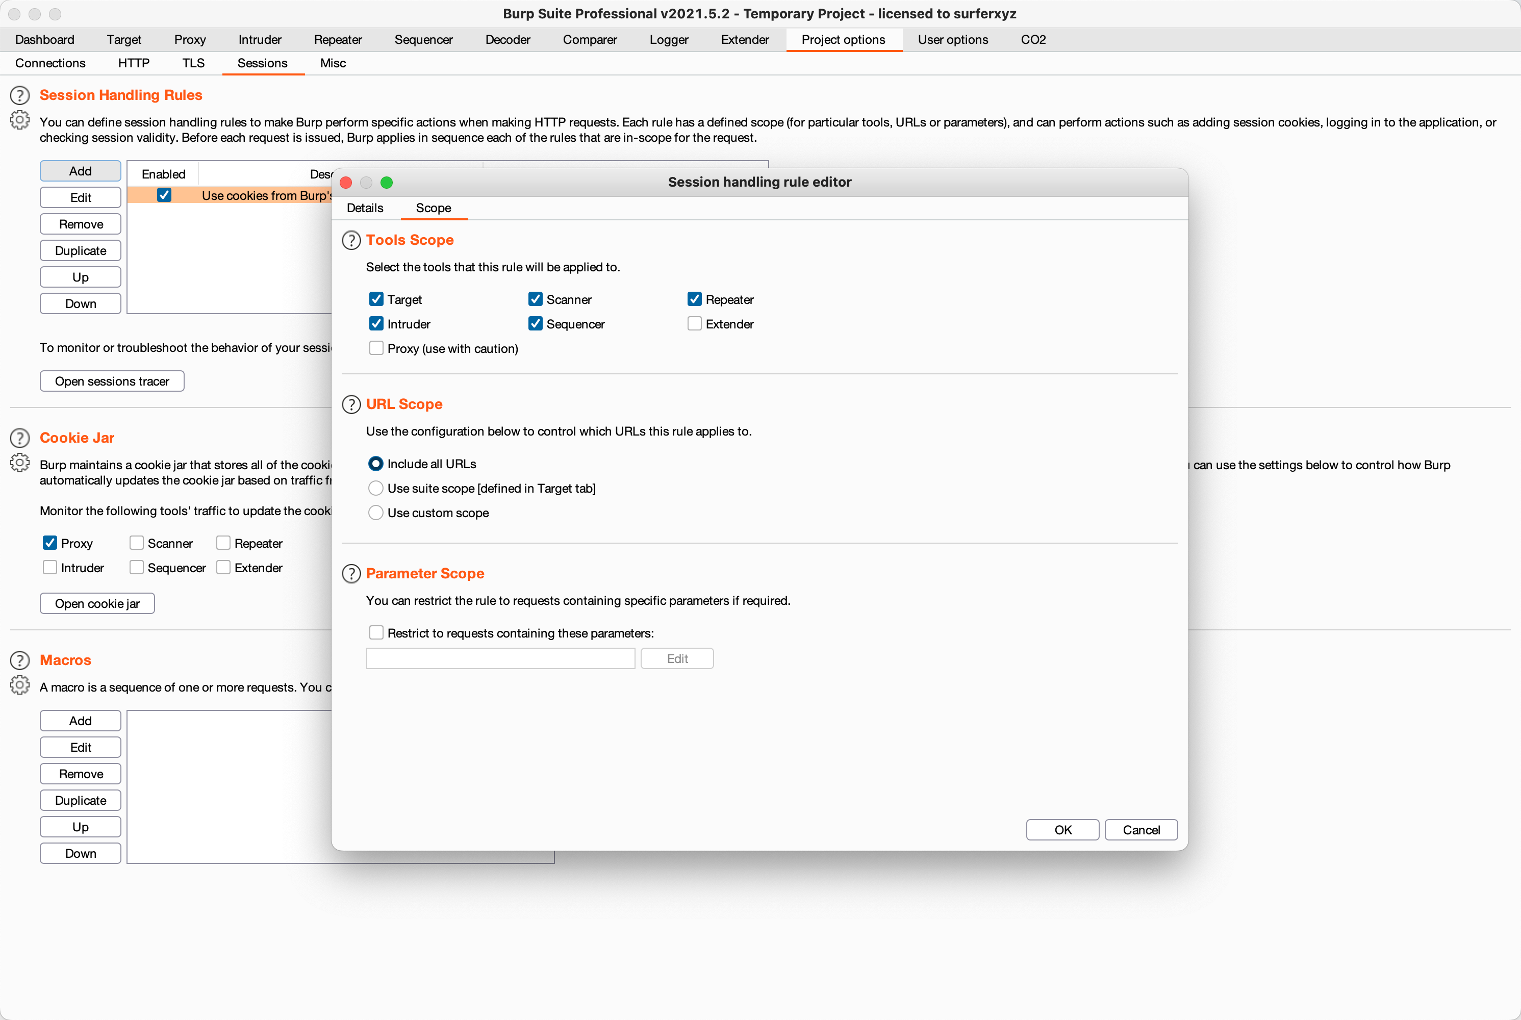This screenshot has height=1020, width=1521.
Task: Enable Extender in Tools Scope
Action: pyautogui.click(x=694, y=324)
